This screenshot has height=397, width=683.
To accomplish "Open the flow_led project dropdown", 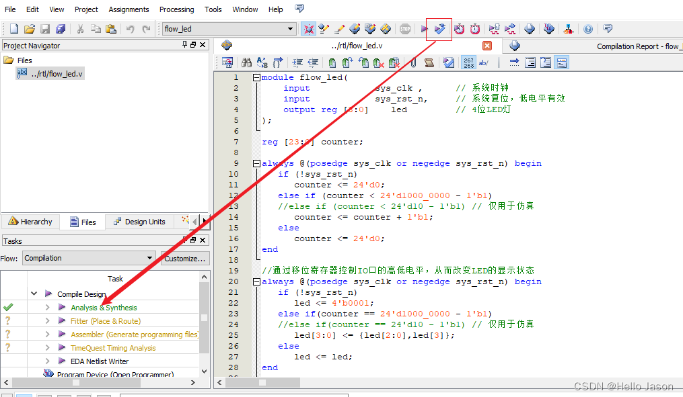I will click(291, 29).
